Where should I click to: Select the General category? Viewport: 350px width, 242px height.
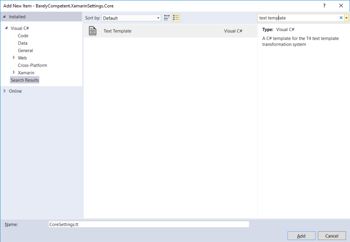25,50
